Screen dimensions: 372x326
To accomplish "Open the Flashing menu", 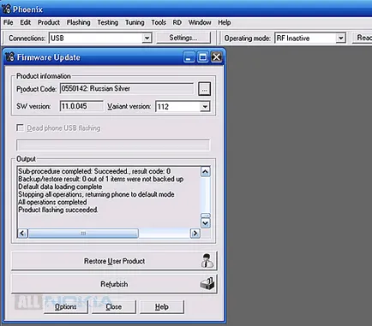I will tap(78, 22).
